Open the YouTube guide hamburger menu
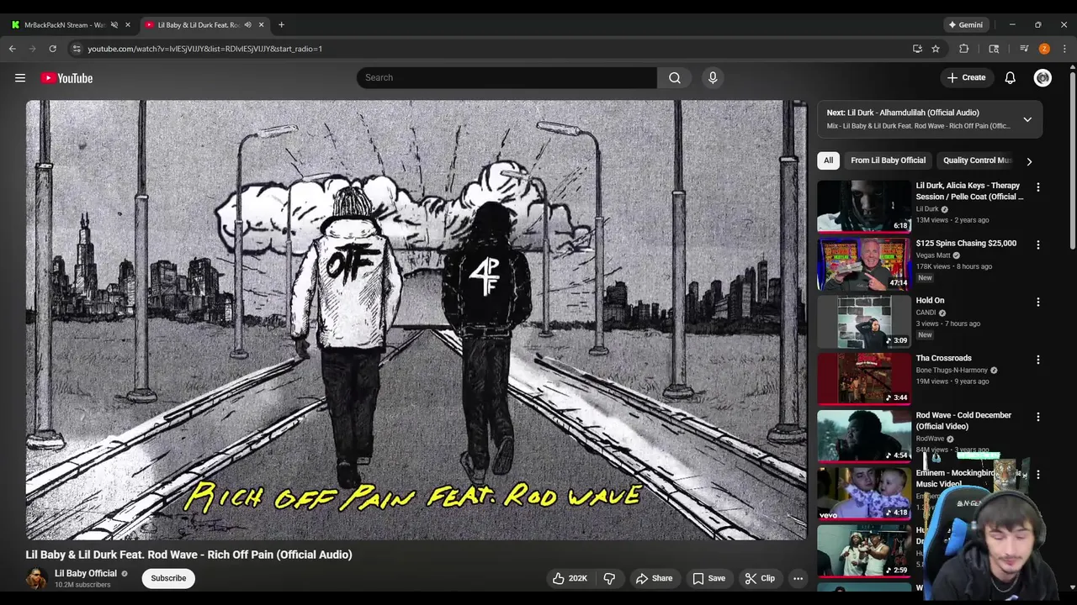The height and width of the screenshot is (605, 1077). 20,78
